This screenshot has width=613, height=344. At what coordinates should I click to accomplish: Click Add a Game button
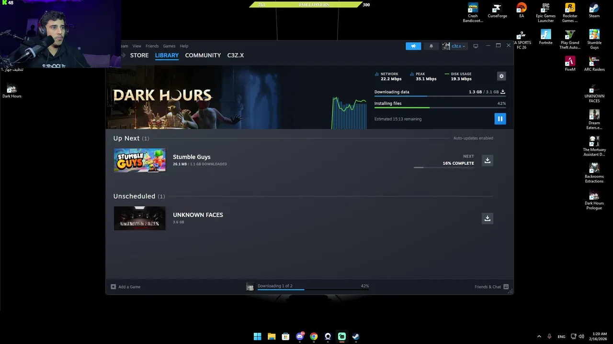point(125,287)
